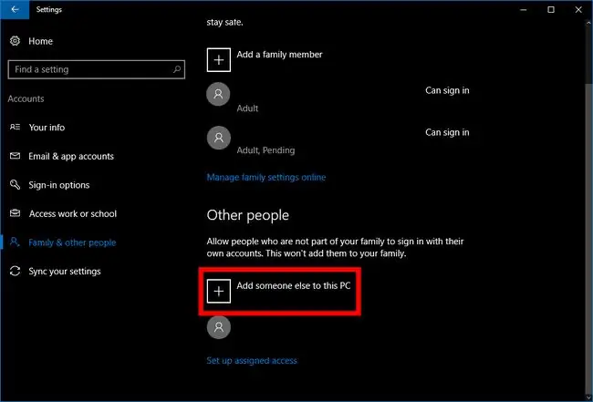Focus the Find a setting search box
Image resolution: width=593 pixels, height=402 pixels.
[97, 69]
